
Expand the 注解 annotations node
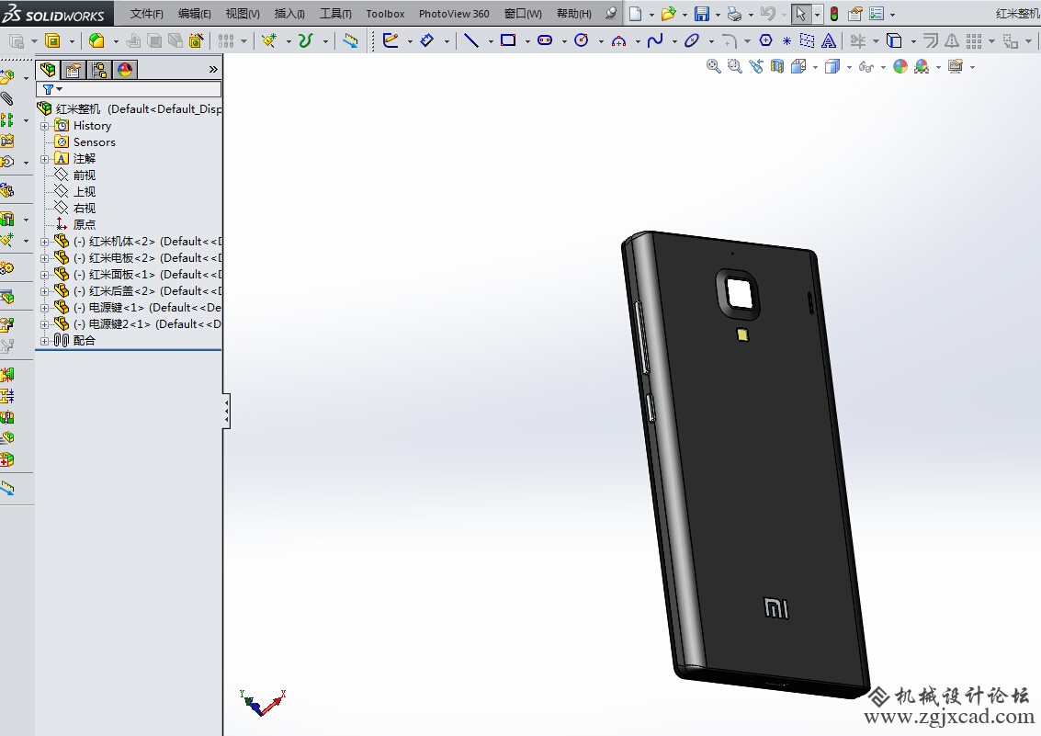(44, 159)
